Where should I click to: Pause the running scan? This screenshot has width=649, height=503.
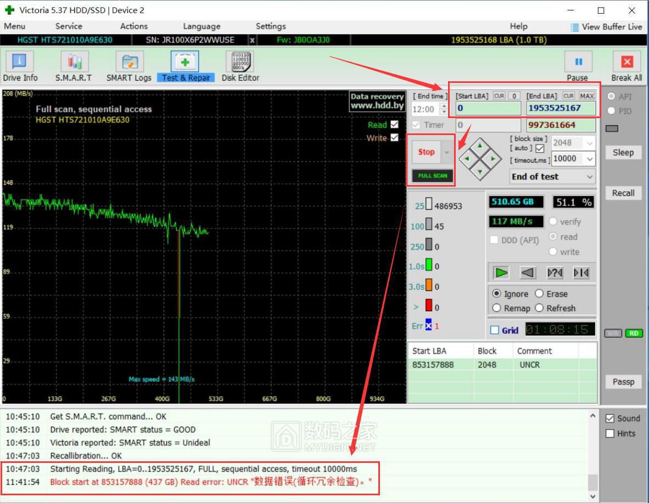pyautogui.click(x=578, y=66)
